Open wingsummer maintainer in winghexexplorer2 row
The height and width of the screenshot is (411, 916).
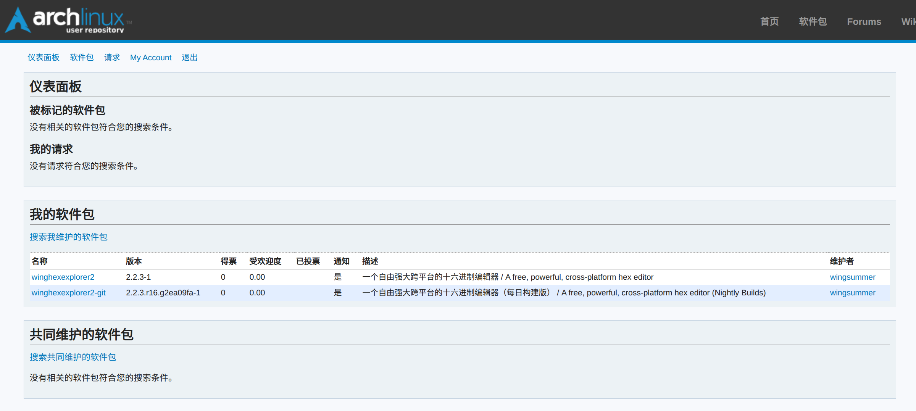coord(853,277)
